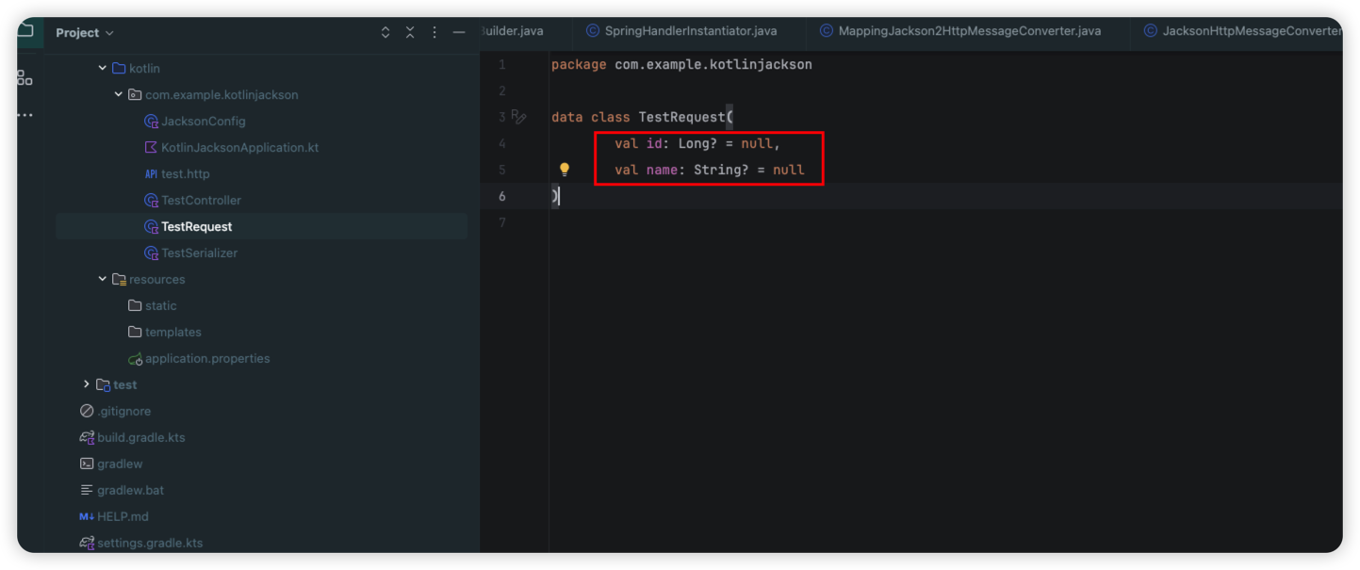Click line number 7 in the gutter

coord(501,223)
